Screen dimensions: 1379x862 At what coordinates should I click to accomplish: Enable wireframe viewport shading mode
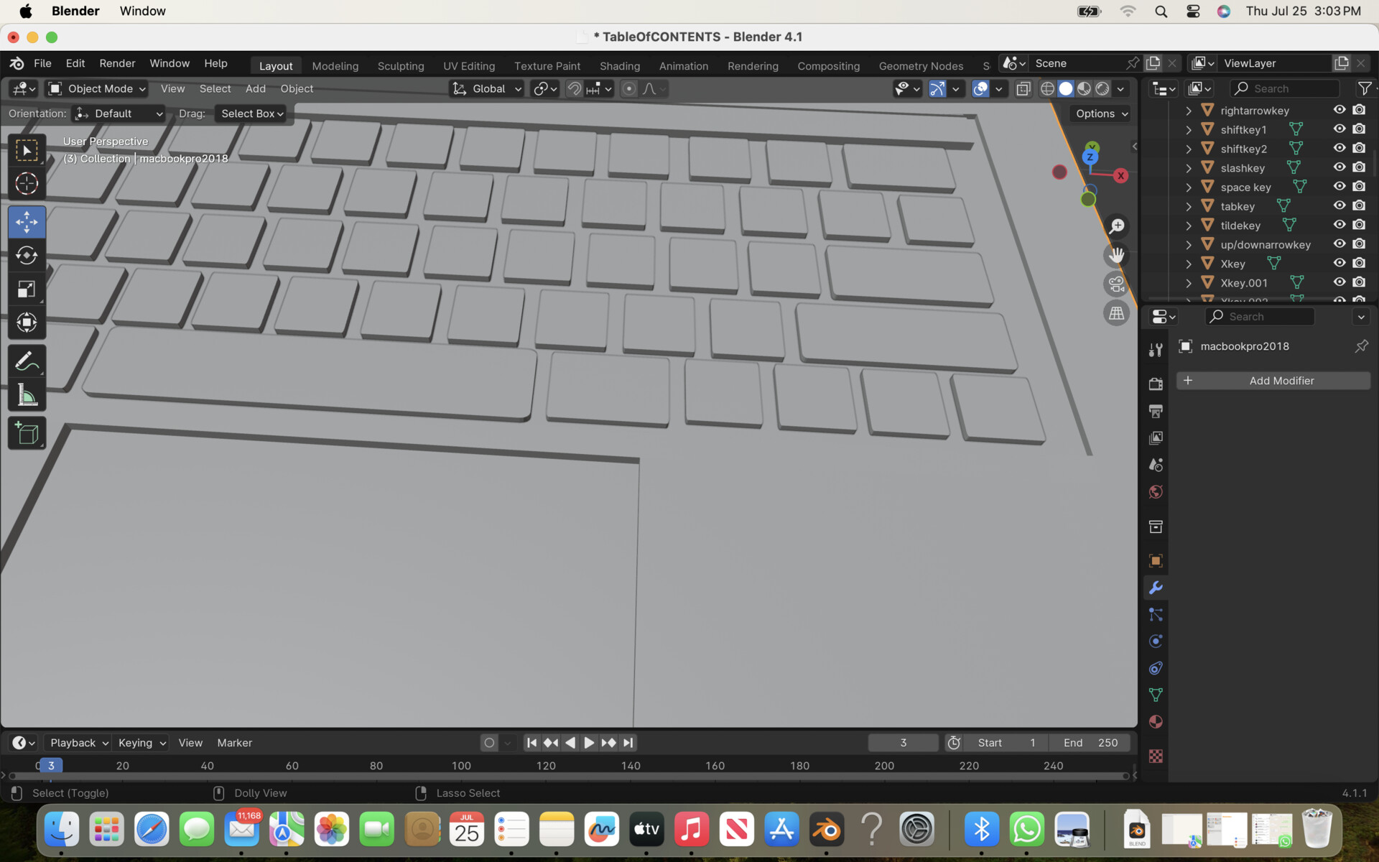point(1047,88)
